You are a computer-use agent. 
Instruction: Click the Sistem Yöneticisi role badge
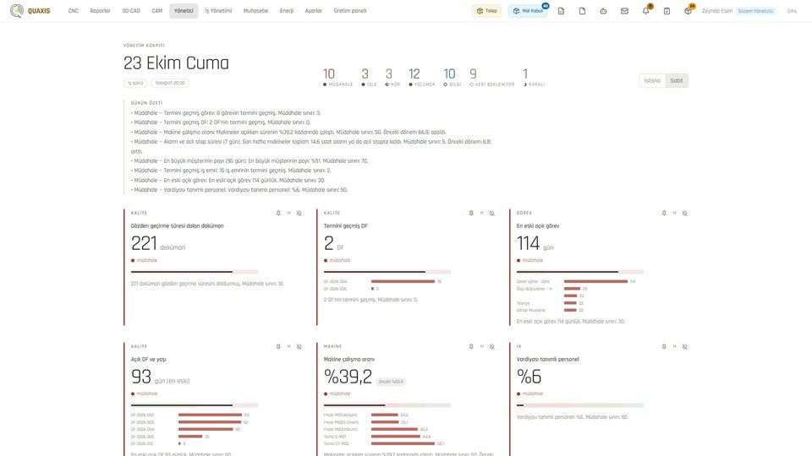click(x=755, y=11)
